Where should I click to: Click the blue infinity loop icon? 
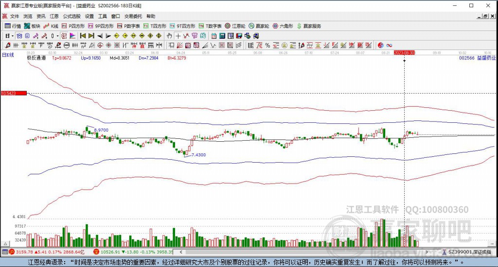(x=389, y=45)
